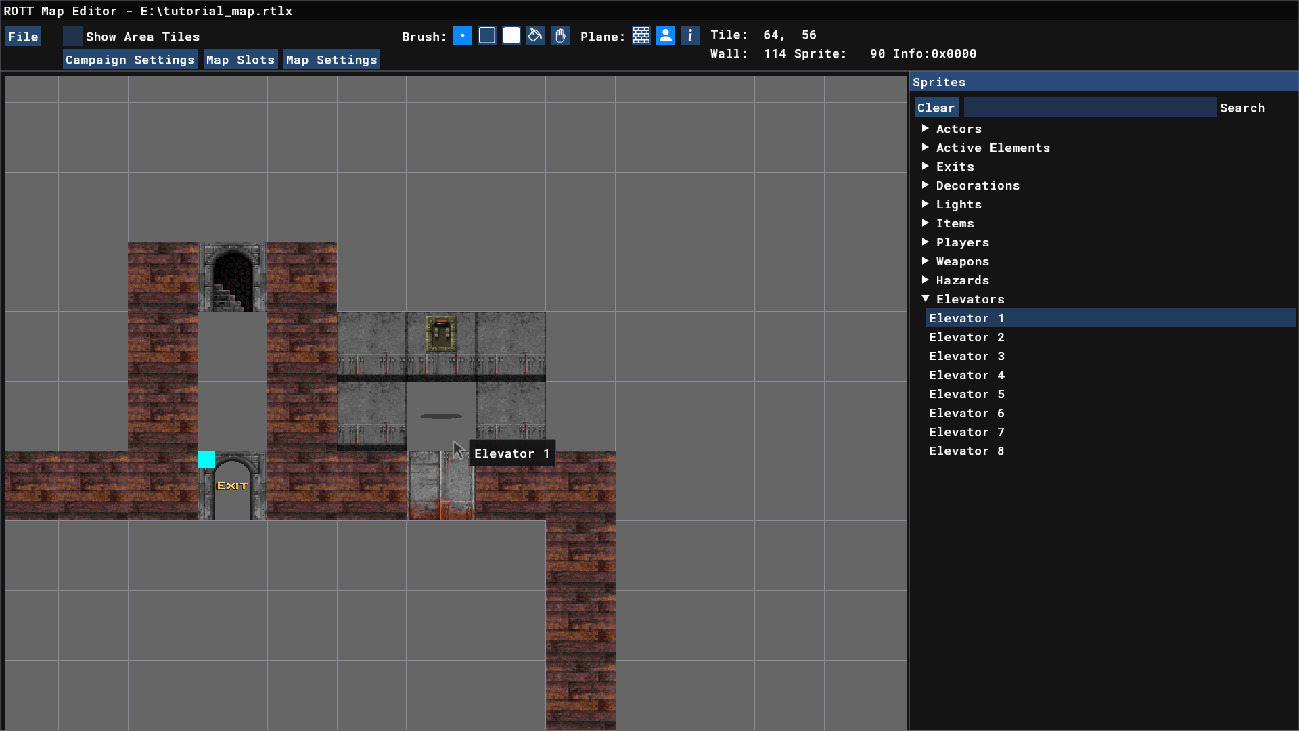Open Map Slots tab
The height and width of the screenshot is (731, 1299).
[240, 60]
